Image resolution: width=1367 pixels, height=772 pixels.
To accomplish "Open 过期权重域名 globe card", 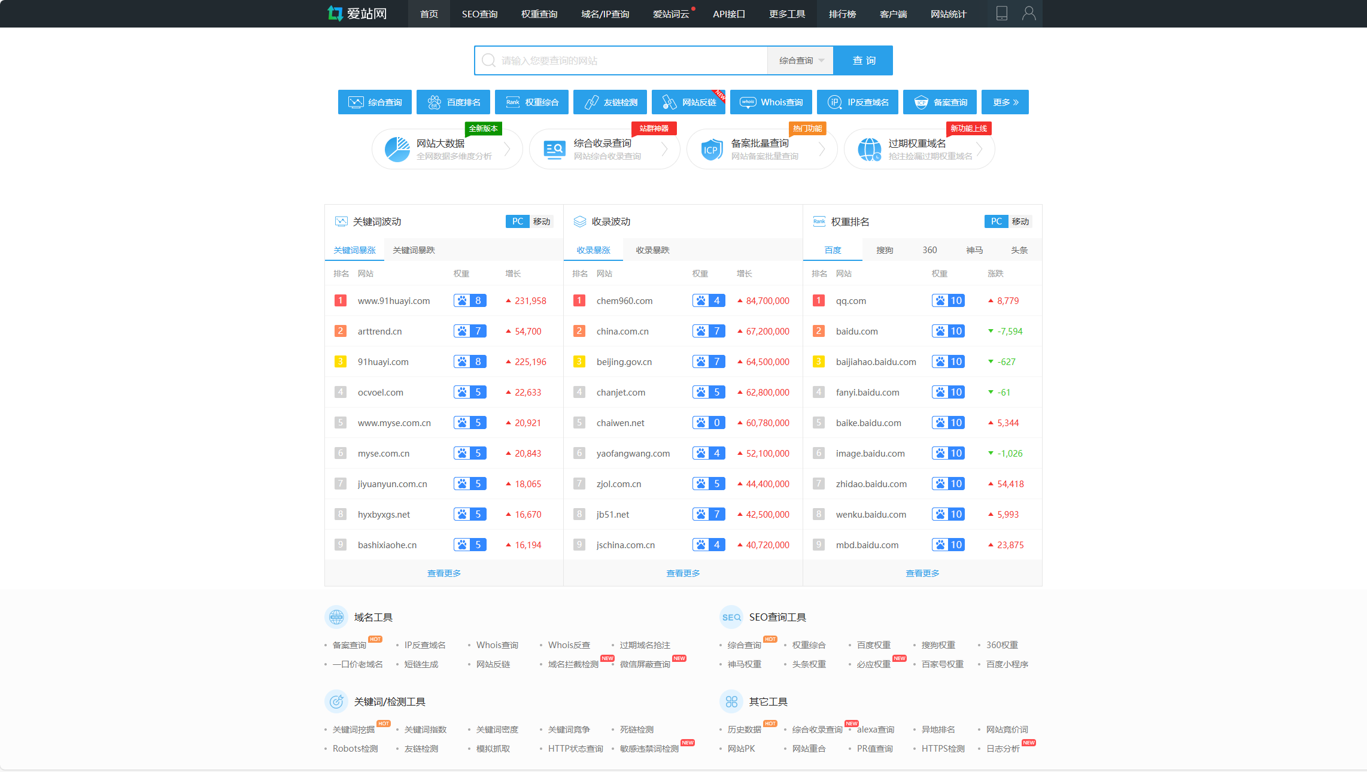I will [x=919, y=149].
